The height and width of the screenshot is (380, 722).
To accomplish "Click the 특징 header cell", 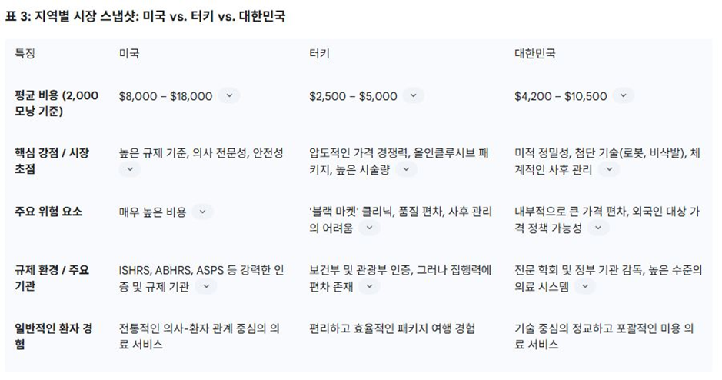I will coord(25,54).
